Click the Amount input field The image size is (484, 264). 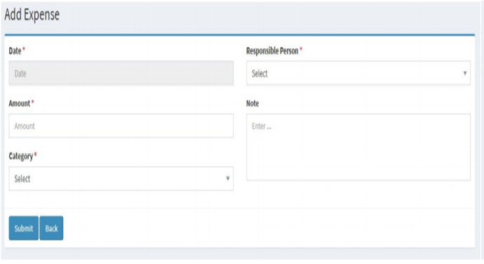pos(121,125)
